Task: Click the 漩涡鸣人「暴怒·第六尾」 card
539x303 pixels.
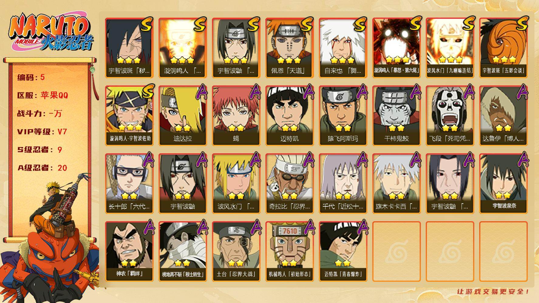Action: tap(396, 48)
